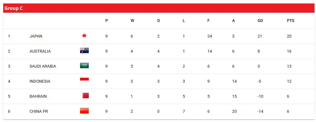Open the AUSTRALIA team link

(x=40, y=51)
